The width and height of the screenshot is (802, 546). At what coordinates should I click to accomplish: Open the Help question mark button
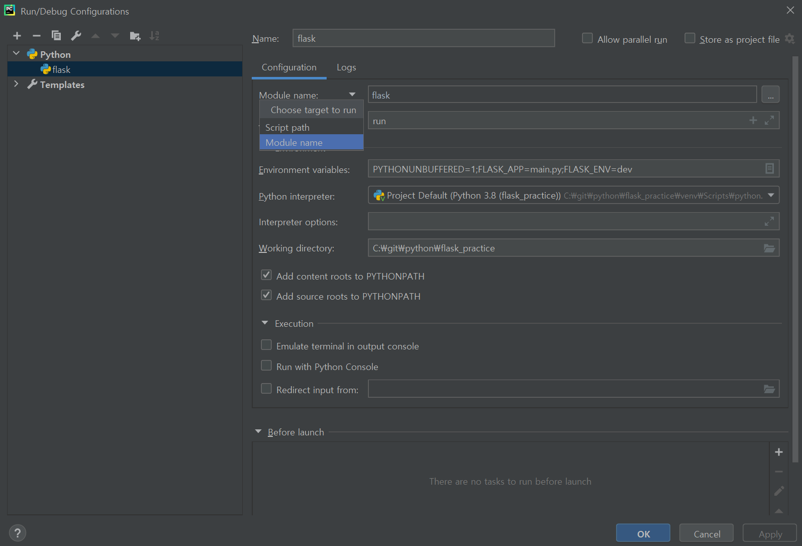click(x=18, y=533)
